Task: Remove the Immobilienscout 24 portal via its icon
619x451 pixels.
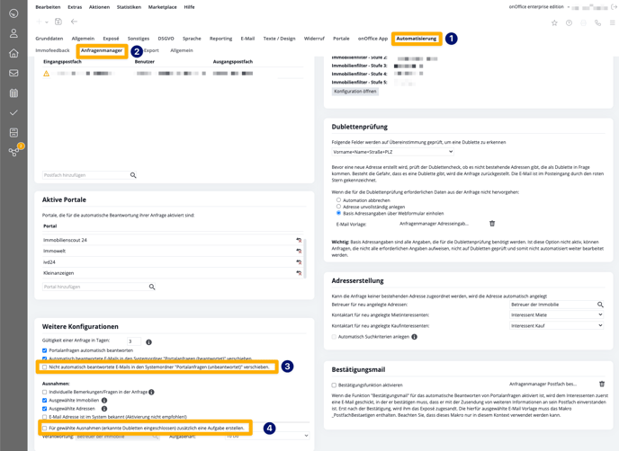Action: (x=299, y=240)
